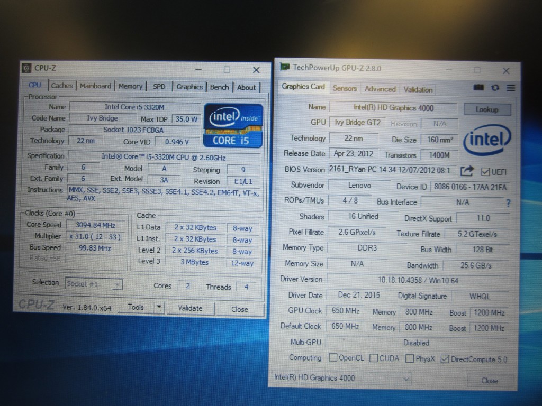Click the Close button in GPU-Z
The height and width of the screenshot is (406, 542).
(490, 381)
